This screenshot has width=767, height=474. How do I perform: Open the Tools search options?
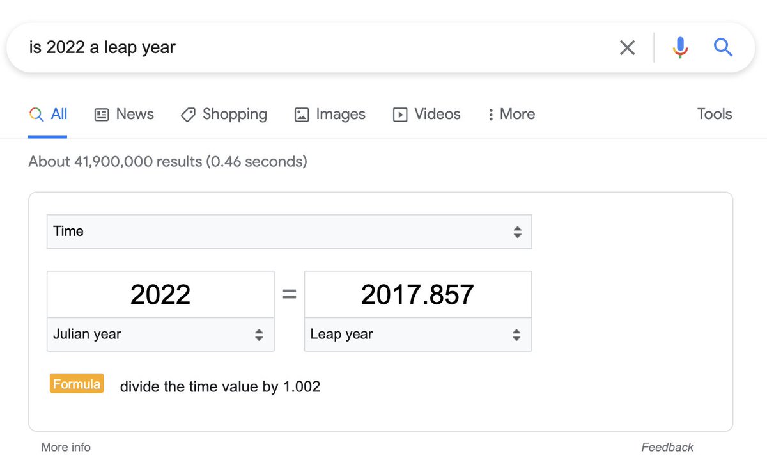click(x=715, y=115)
